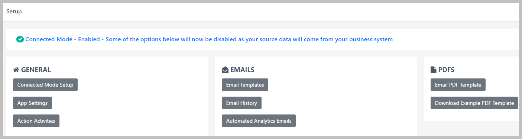Click the Setup page title
Viewport: 522px width, 139px height.
[14, 12]
